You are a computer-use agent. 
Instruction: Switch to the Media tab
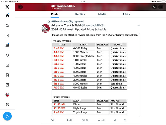point(102,14)
